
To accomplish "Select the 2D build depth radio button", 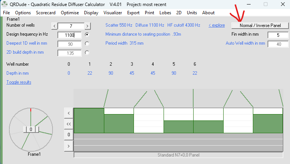I will pos(87,53).
